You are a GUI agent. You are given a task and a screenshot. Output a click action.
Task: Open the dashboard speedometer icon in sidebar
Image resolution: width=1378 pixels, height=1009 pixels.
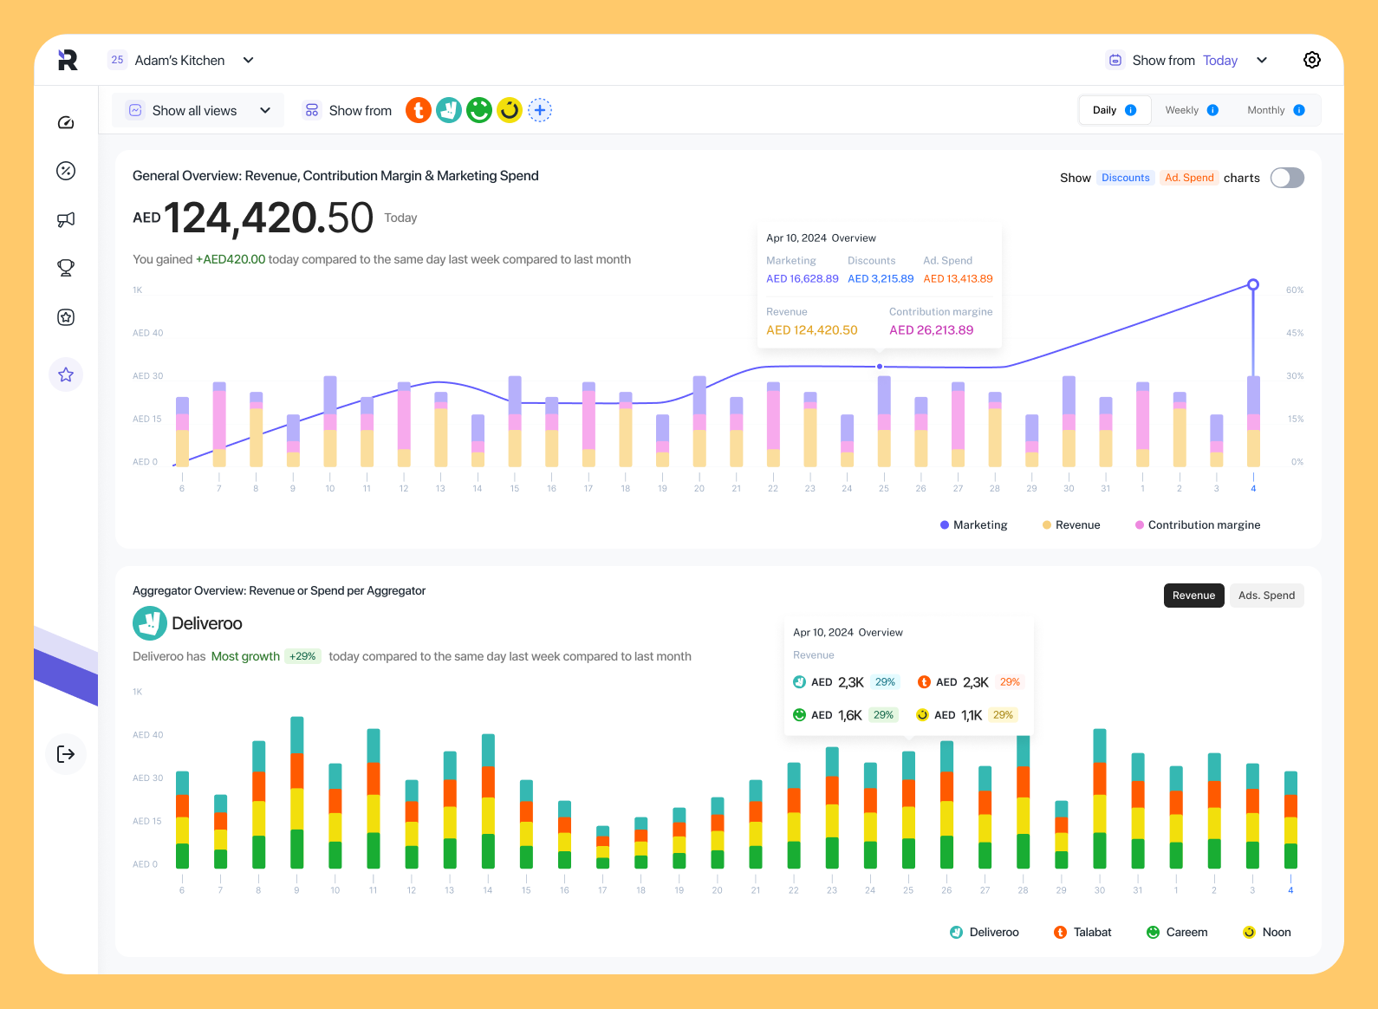tap(66, 123)
